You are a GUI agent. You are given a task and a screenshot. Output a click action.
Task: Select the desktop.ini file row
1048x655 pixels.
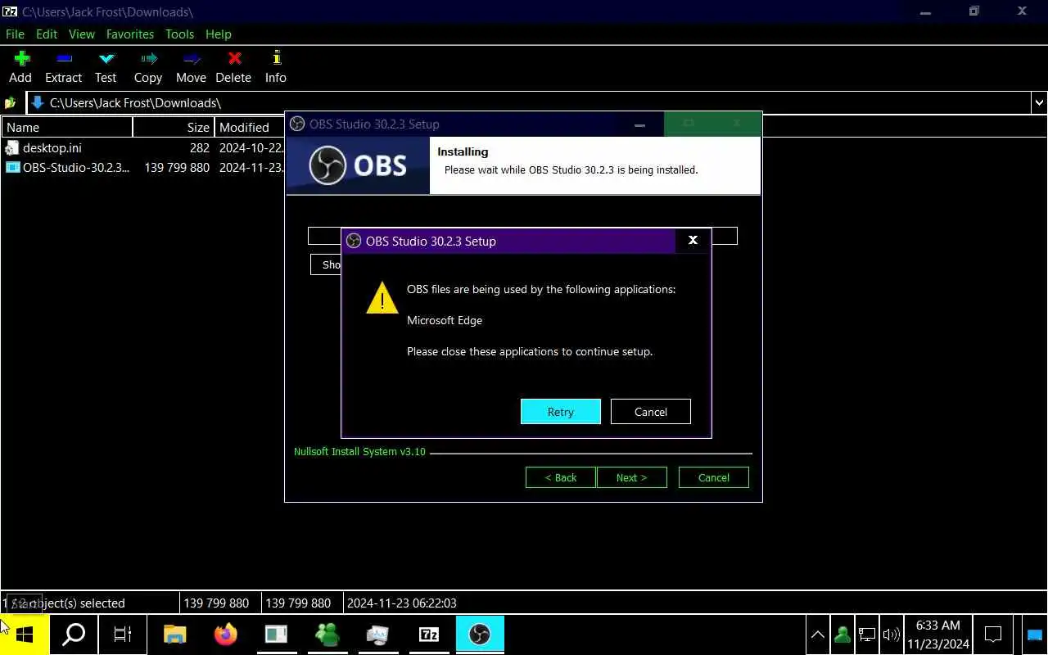(x=143, y=148)
